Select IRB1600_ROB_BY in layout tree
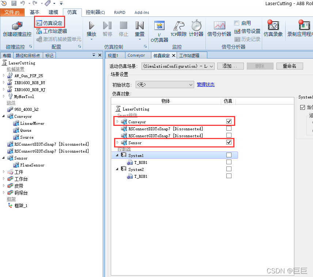This screenshot has height=277, width=313. tap(30, 83)
